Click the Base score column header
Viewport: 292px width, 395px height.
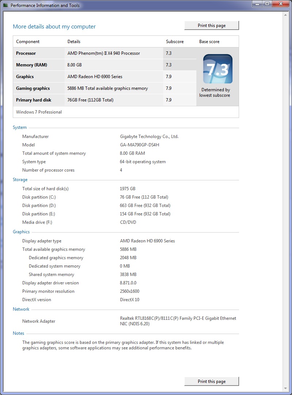click(209, 42)
